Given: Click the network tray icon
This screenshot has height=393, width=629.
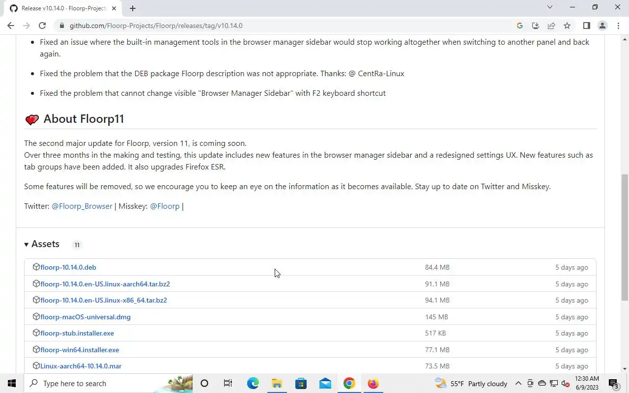Looking at the screenshot, I should coord(553,383).
